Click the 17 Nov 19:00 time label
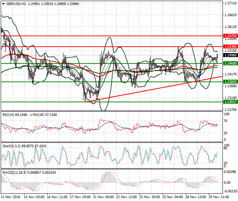Screen dimensions: 238x201 pyautogui.click(x=80, y=197)
